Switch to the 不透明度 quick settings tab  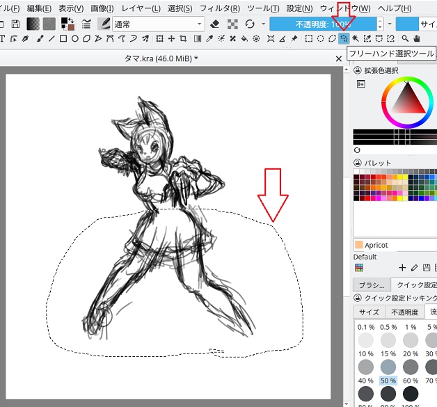click(x=403, y=312)
